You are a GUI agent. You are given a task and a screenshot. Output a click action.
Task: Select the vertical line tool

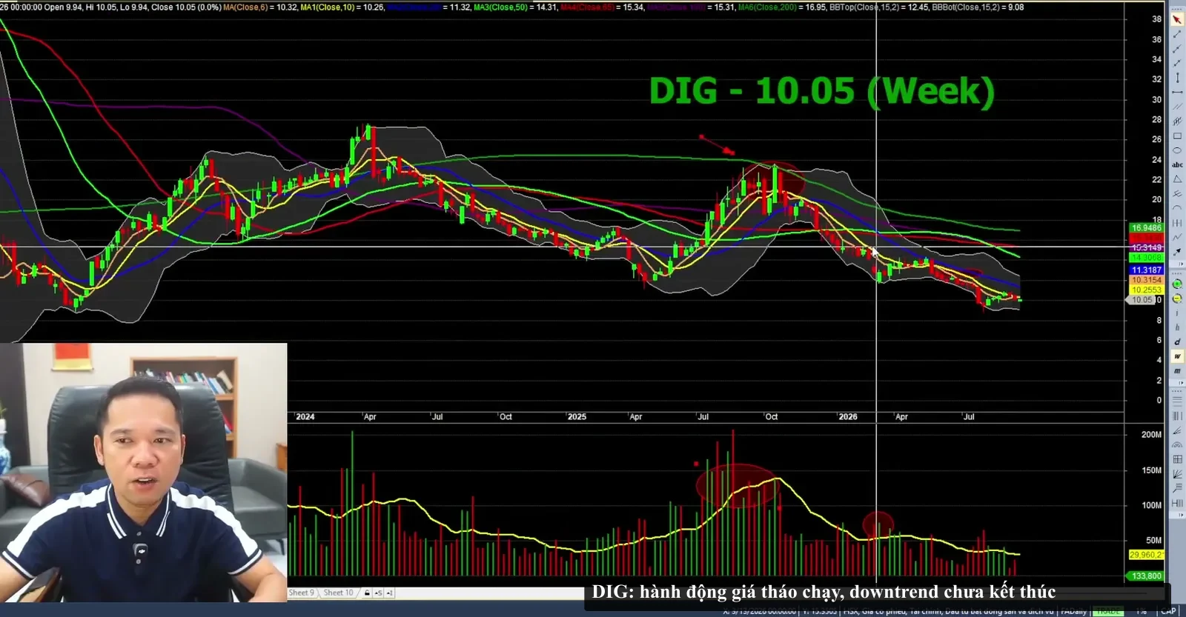1177,78
